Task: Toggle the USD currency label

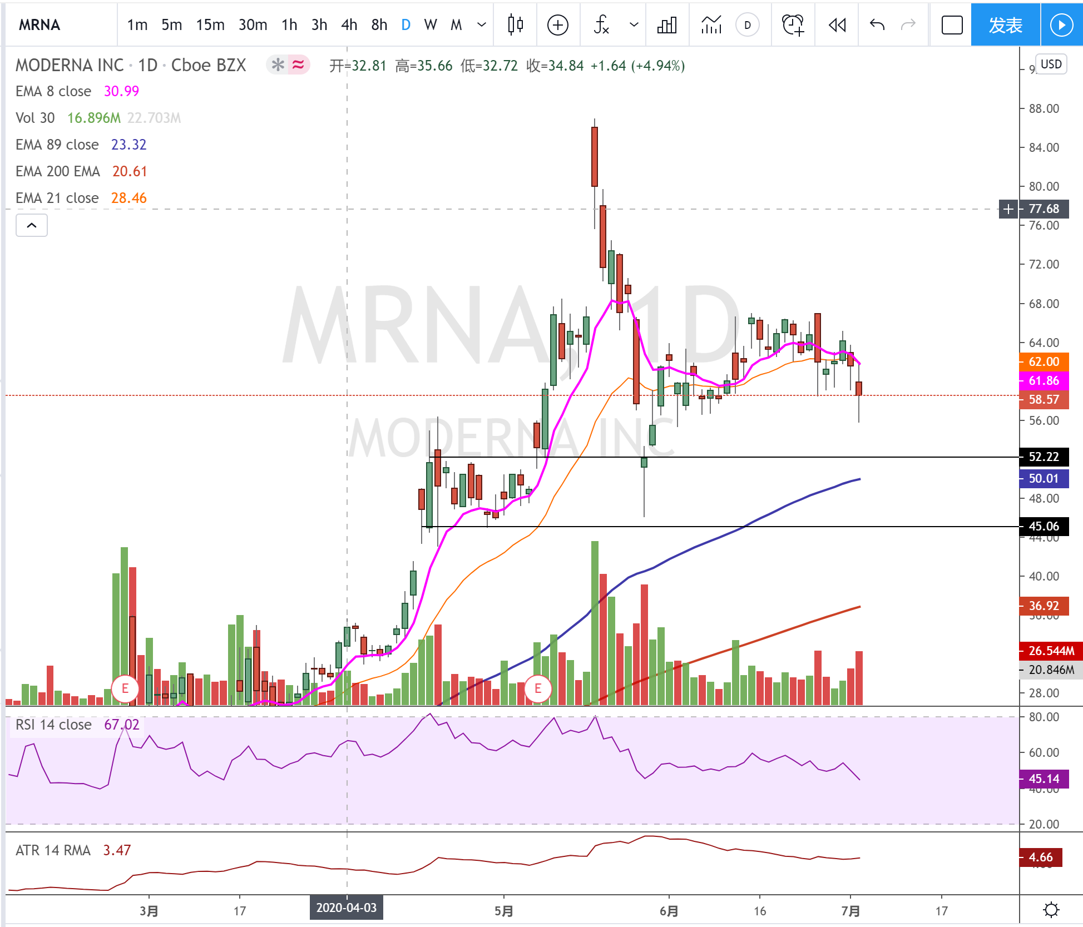Action: tap(1051, 65)
